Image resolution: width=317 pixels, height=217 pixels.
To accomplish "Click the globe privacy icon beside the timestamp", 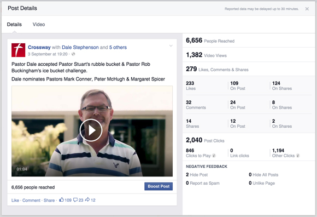I will click(x=73, y=54).
